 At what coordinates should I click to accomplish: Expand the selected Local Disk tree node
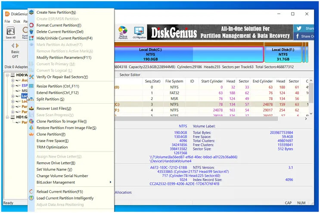[12, 96]
